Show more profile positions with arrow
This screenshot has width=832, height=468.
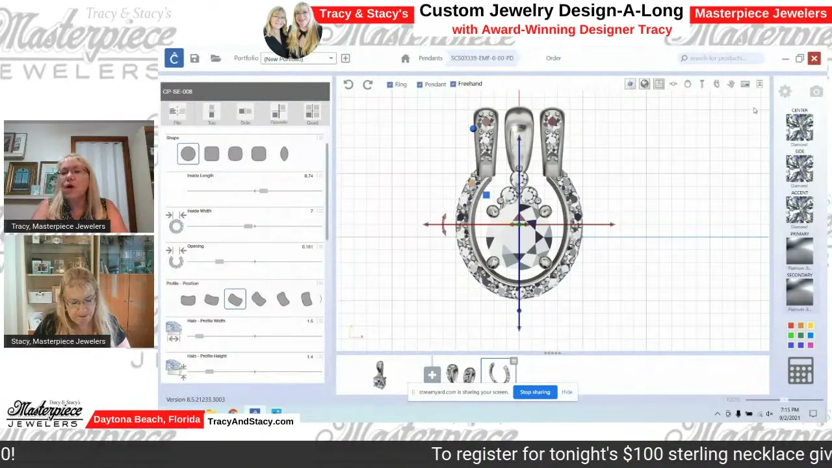[x=320, y=299]
